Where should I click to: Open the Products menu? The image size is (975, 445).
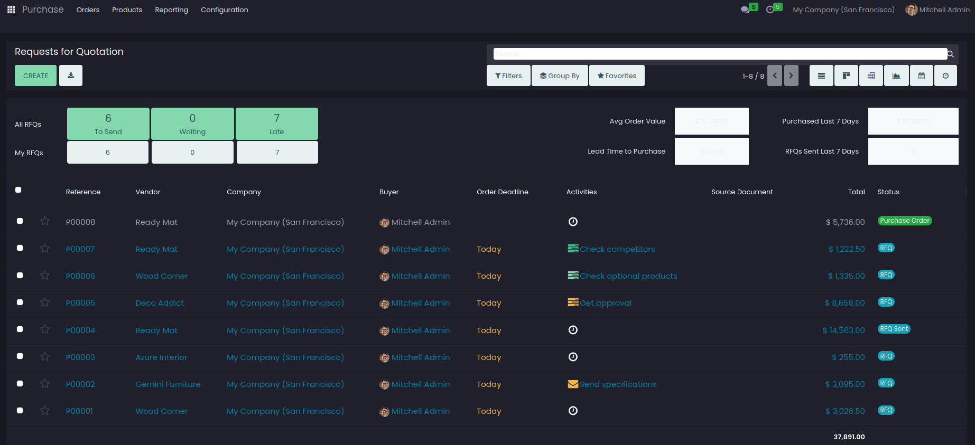tap(127, 10)
